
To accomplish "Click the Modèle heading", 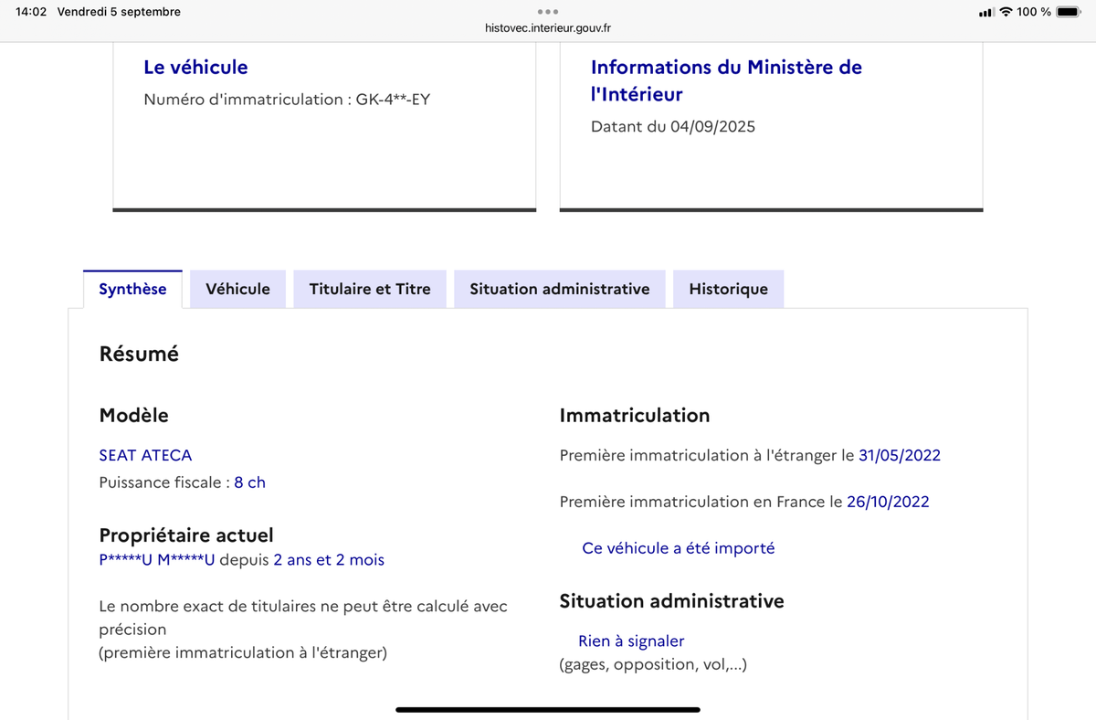I will (x=133, y=415).
